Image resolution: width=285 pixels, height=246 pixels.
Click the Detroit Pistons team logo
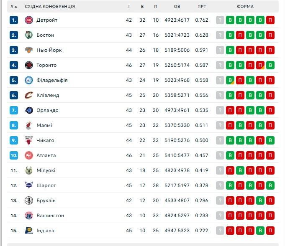click(28, 20)
